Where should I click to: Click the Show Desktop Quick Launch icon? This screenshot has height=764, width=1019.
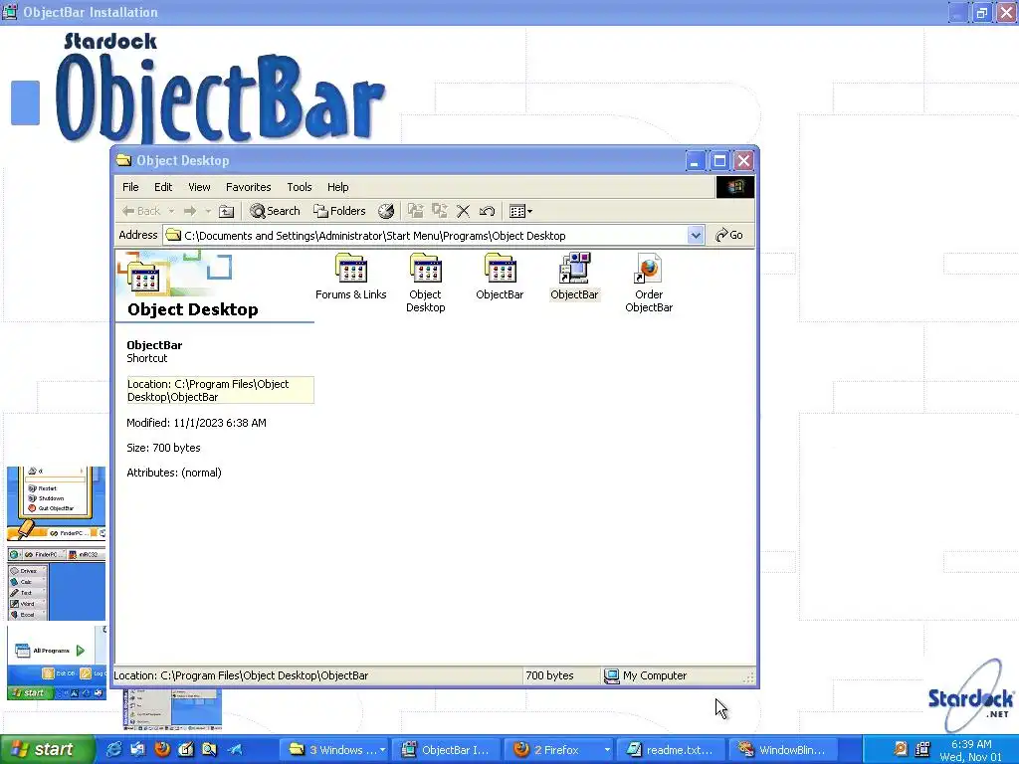[185, 750]
